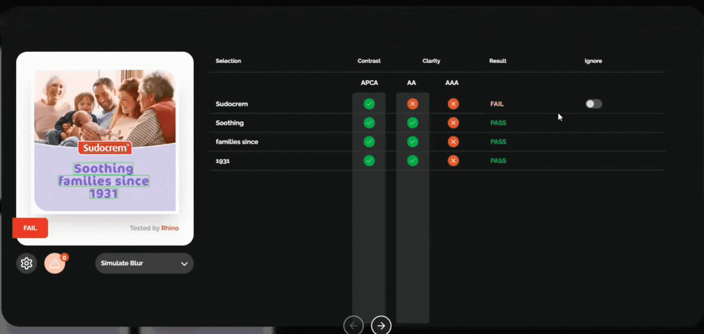This screenshot has width=704, height=334.
Task: Click Sudocrem APCA green check icon
Action: (369, 104)
